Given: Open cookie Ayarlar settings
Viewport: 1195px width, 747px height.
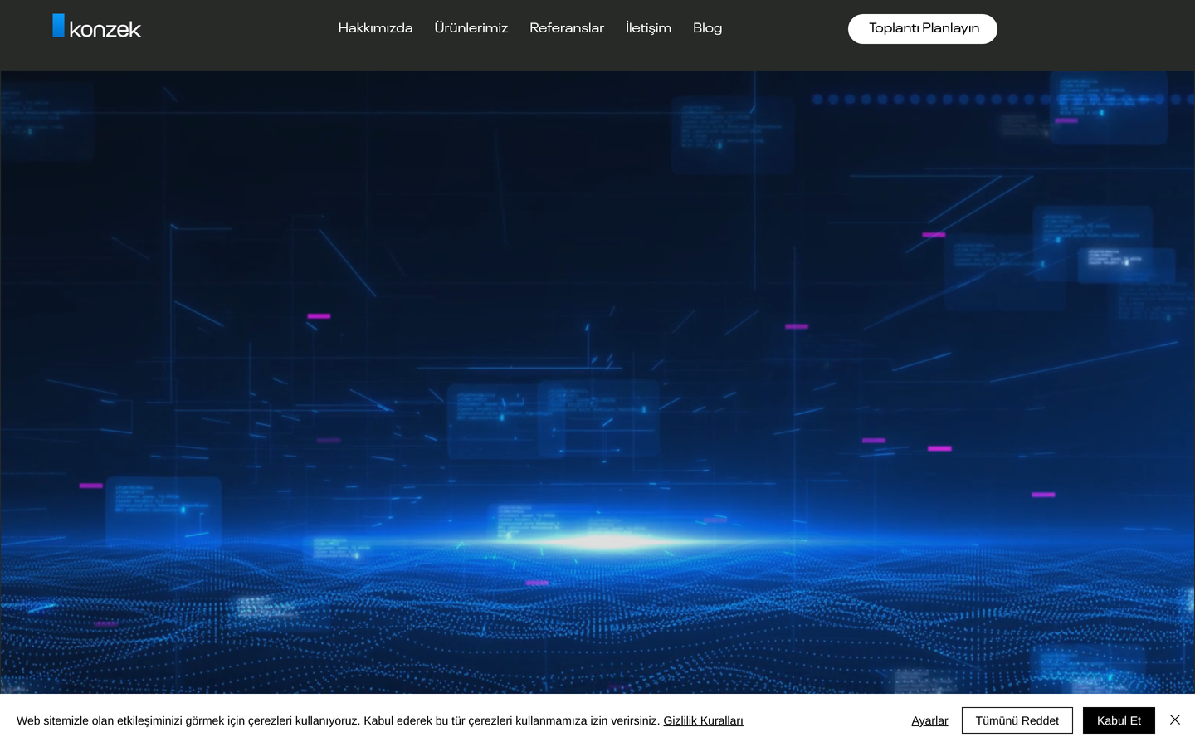Looking at the screenshot, I should (x=929, y=720).
